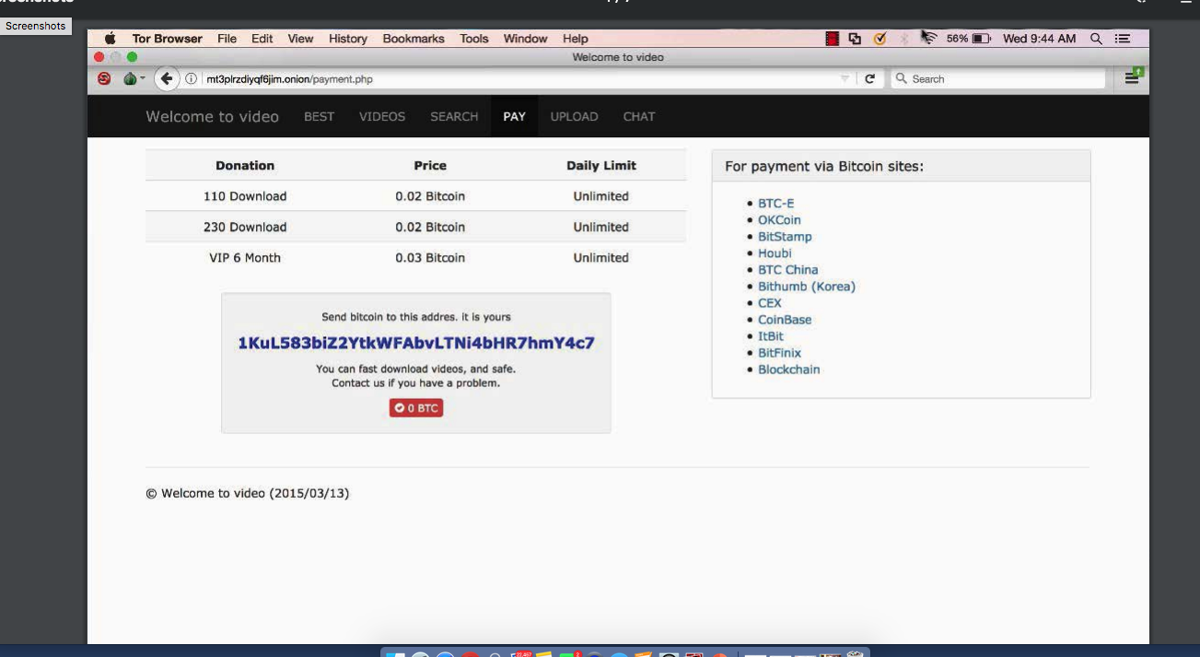The image size is (1200, 657).
Task: Open the CoinBase link
Action: (x=785, y=320)
